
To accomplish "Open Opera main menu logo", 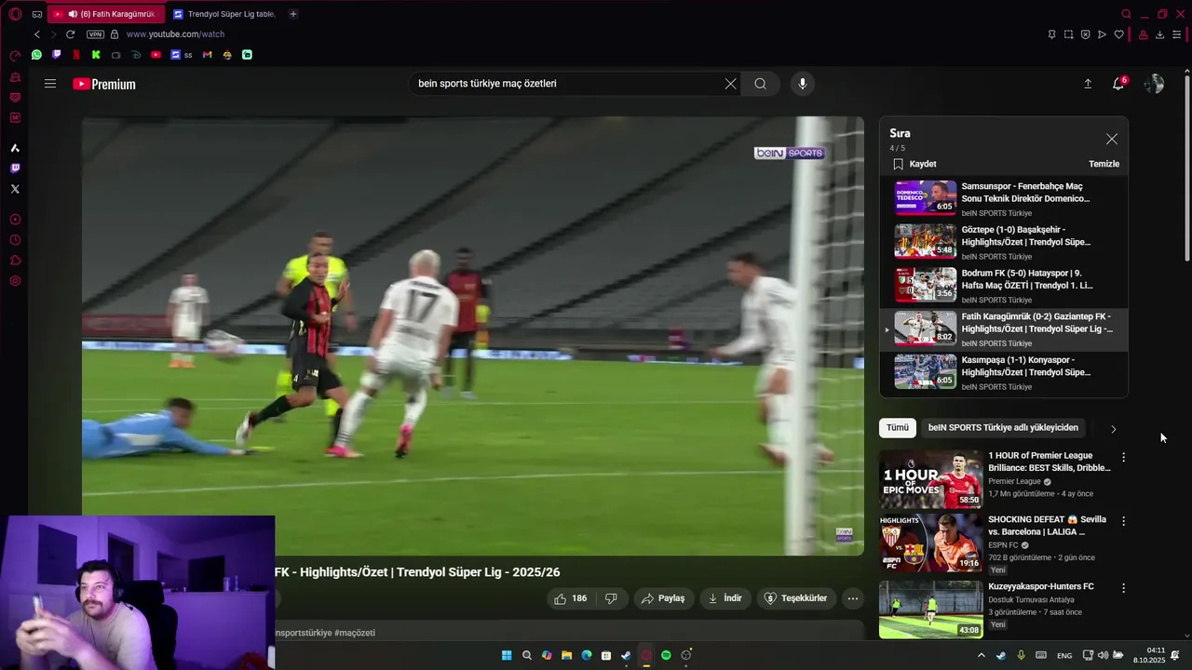I will click(15, 14).
